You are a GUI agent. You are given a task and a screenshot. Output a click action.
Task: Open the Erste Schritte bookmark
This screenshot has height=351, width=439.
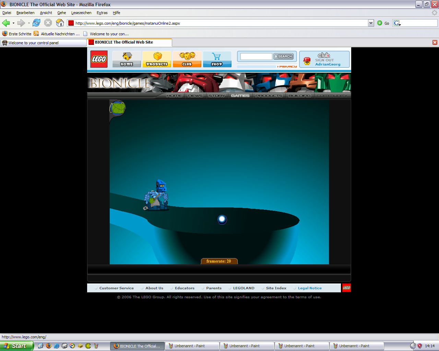tap(17, 34)
